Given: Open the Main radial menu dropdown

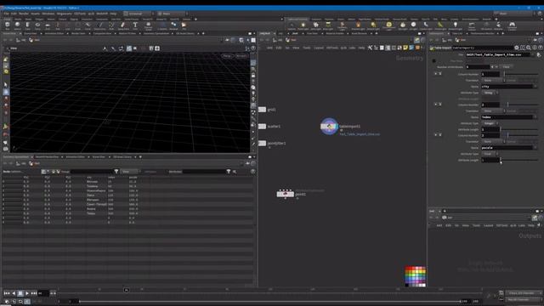Looking at the screenshot, I should pos(172,14).
